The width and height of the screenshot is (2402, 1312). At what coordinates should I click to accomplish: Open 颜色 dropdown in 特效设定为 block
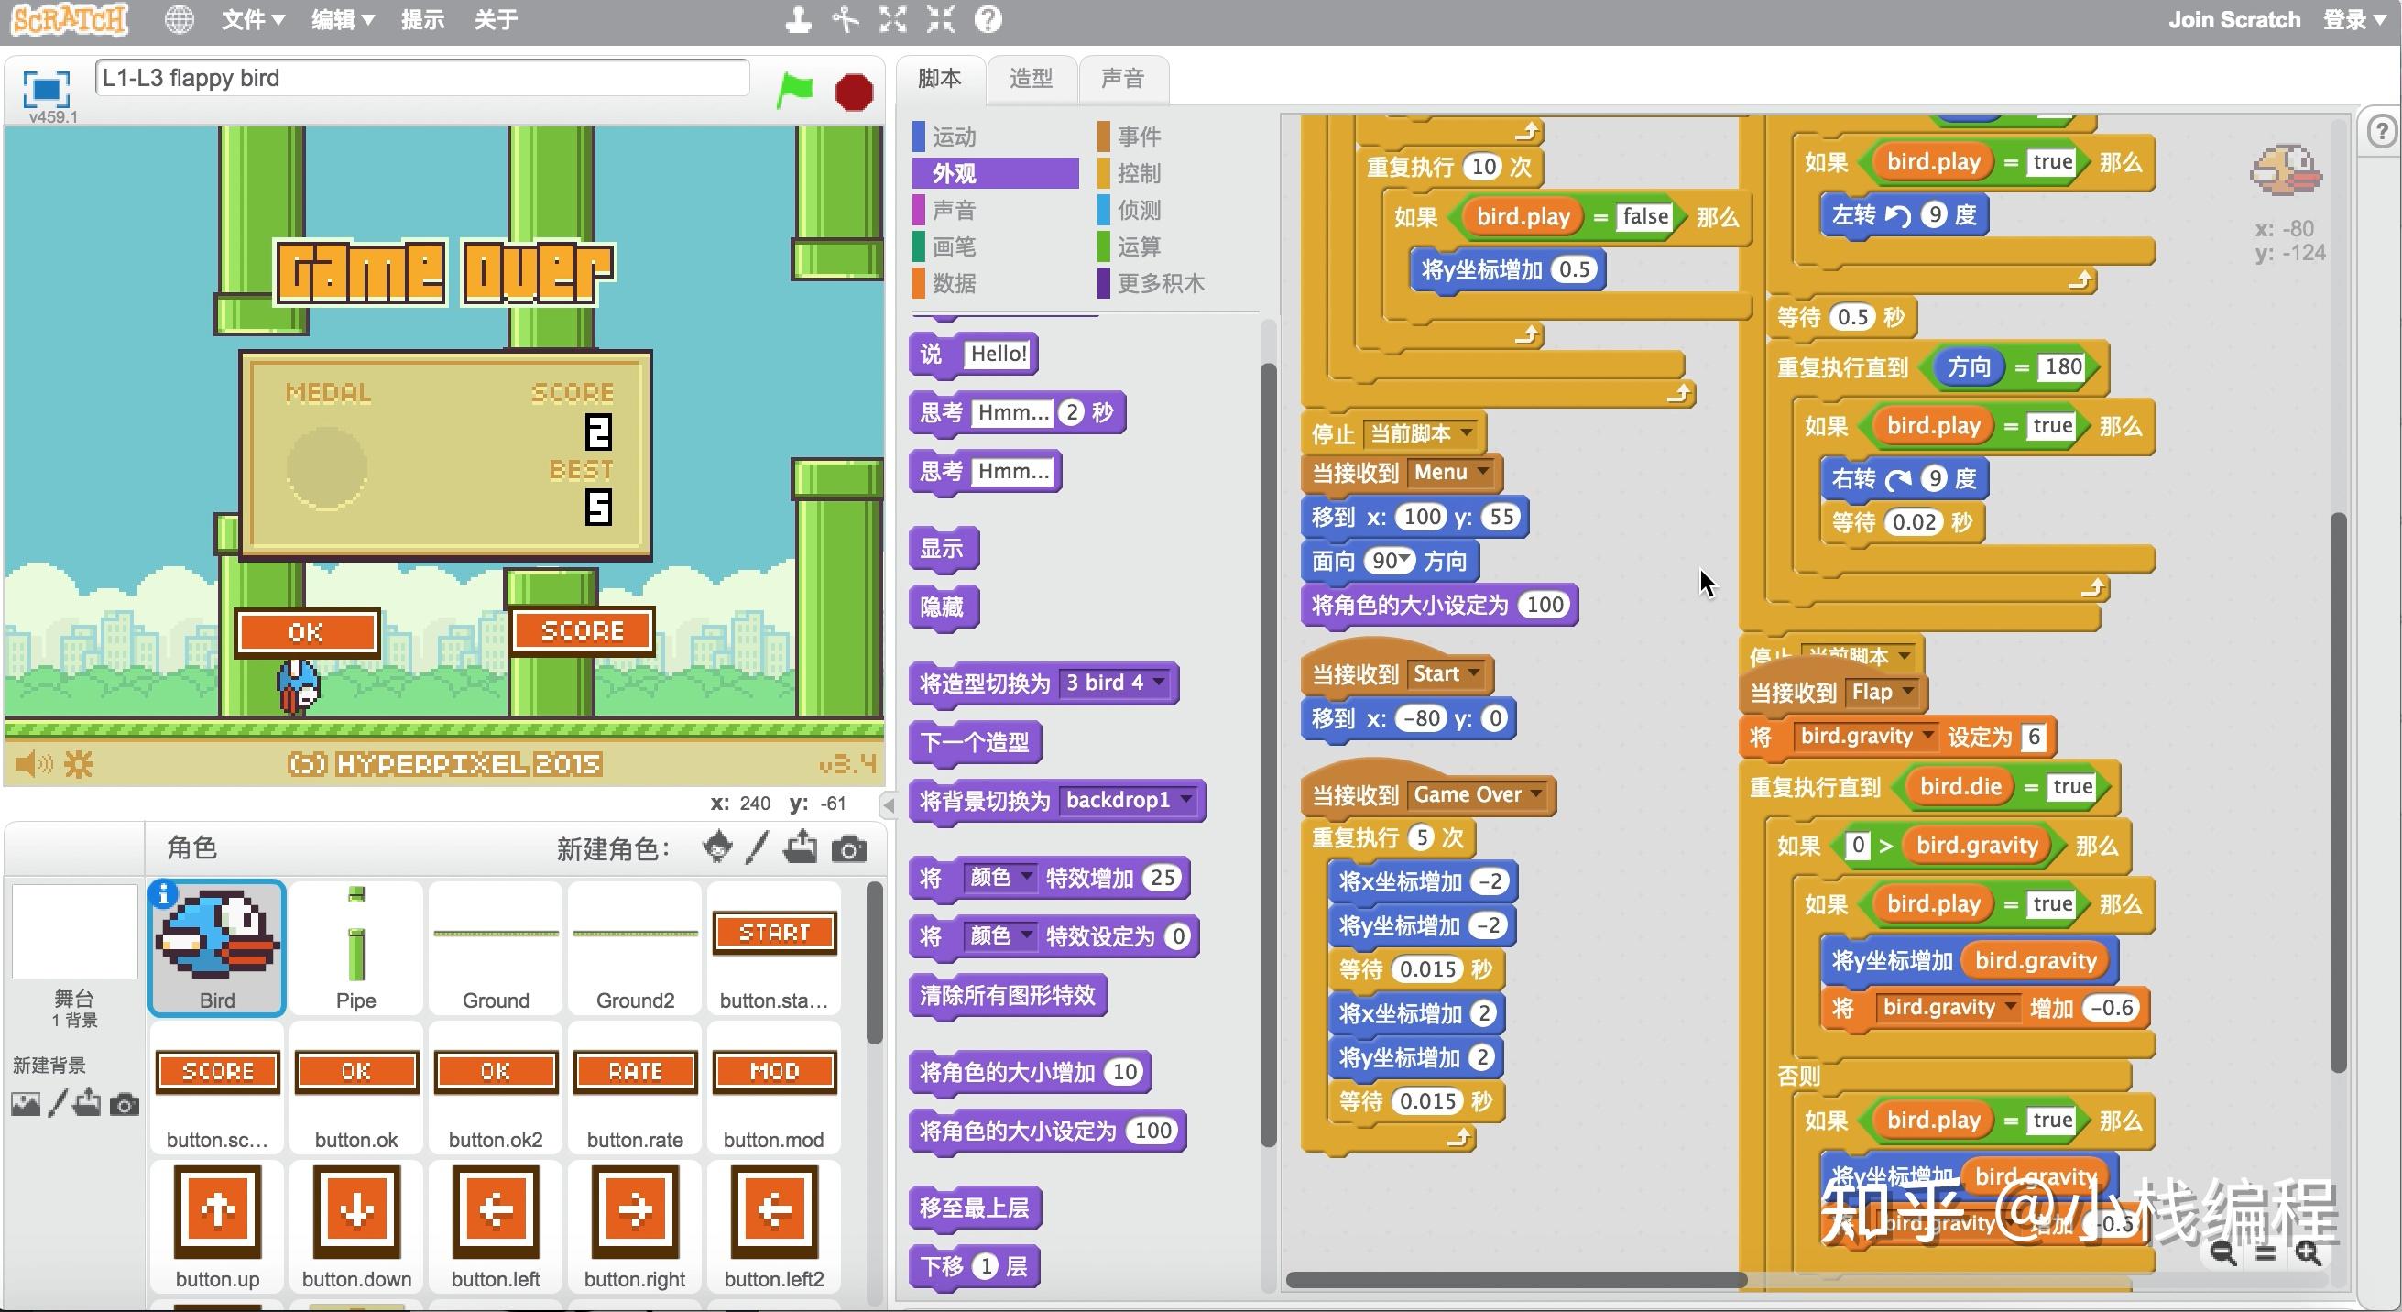click(999, 936)
